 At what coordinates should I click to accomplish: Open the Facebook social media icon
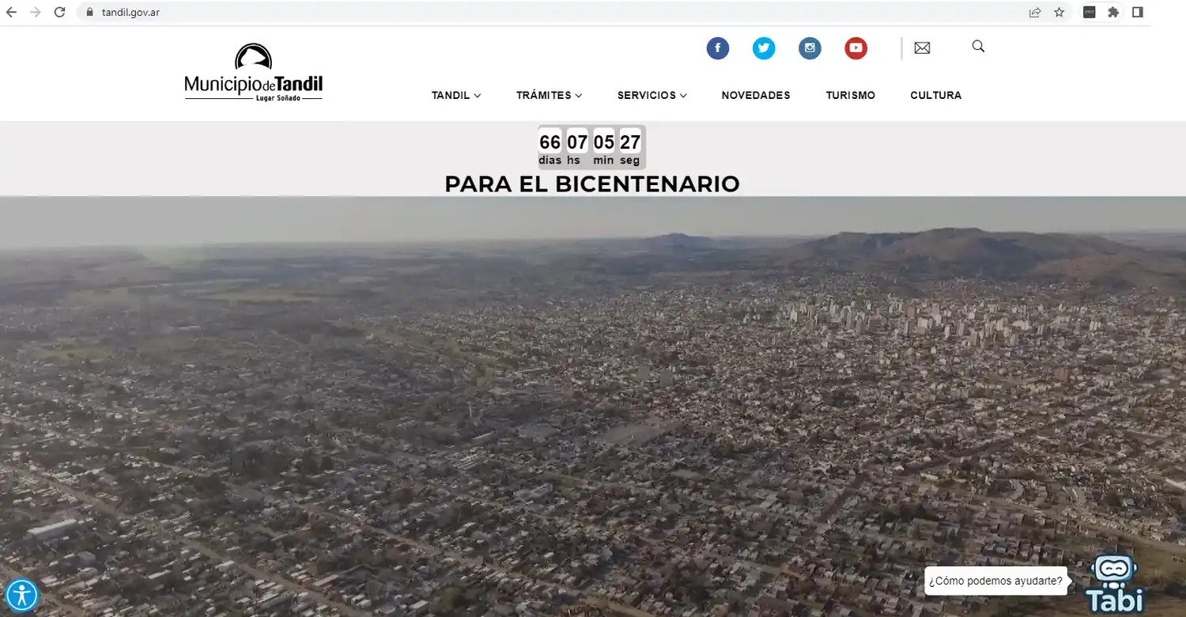coord(717,48)
